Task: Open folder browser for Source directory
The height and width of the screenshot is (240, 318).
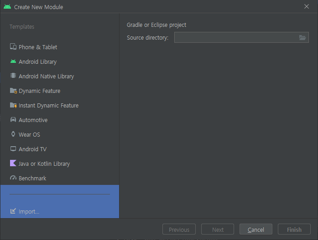Action: (x=302, y=37)
